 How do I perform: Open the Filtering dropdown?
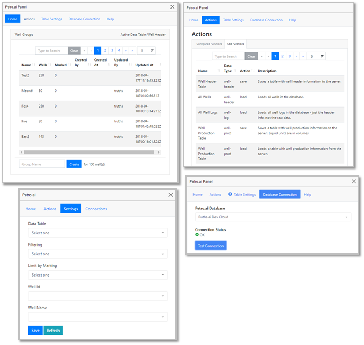click(98, 254)
